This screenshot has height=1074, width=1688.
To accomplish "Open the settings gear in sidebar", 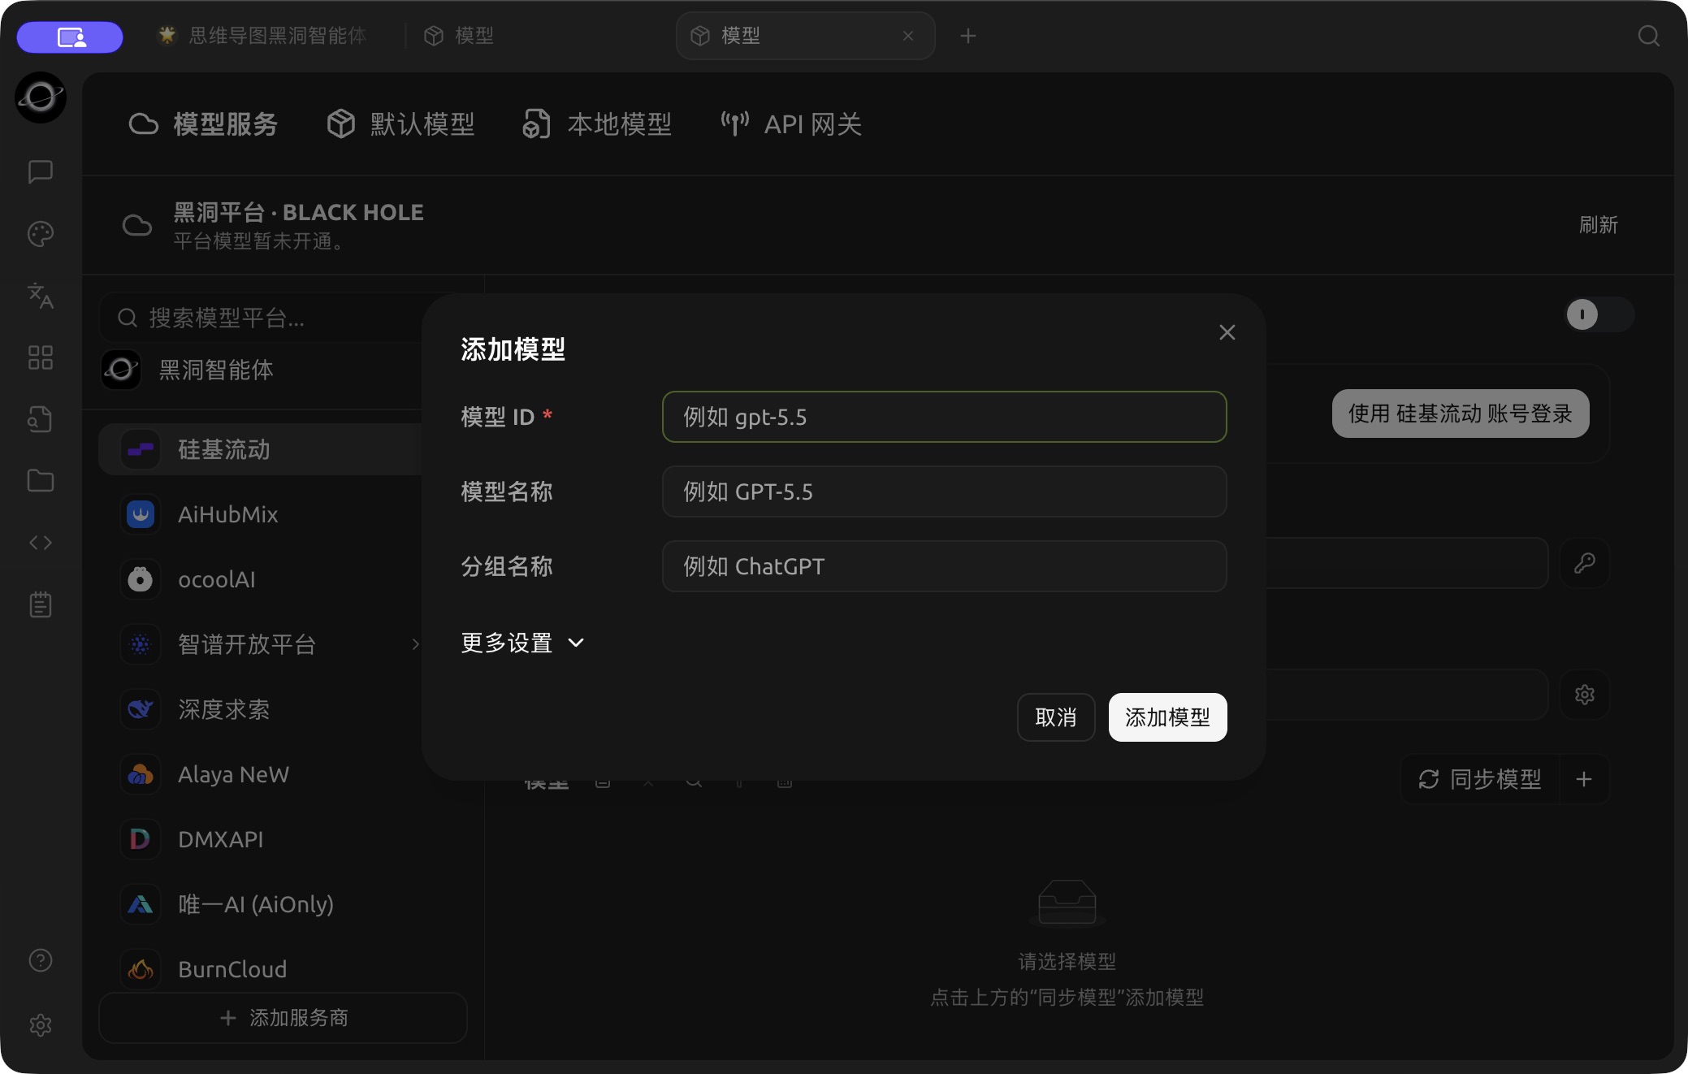I will pyautogui.click(x=41, y=1025).
